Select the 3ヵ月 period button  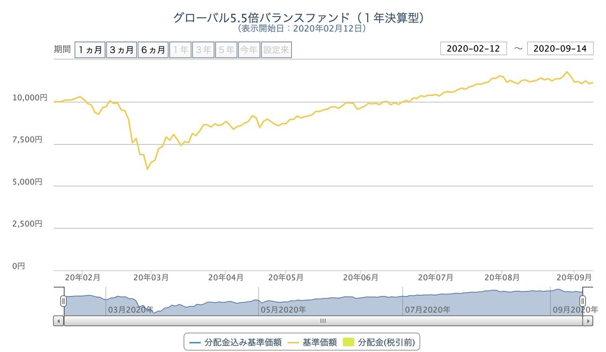tap(121, 49)
